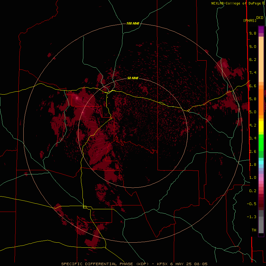The image size is (266, 266).
Task: Click the 0.2 scale value
Action: [x=253, y=191]
